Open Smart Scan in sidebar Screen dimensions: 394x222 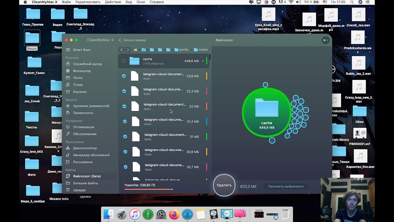point(82,50)
